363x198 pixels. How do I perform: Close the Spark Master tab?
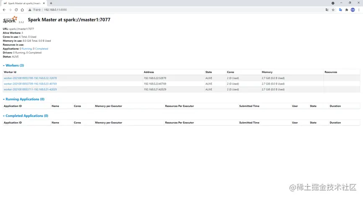44,3
